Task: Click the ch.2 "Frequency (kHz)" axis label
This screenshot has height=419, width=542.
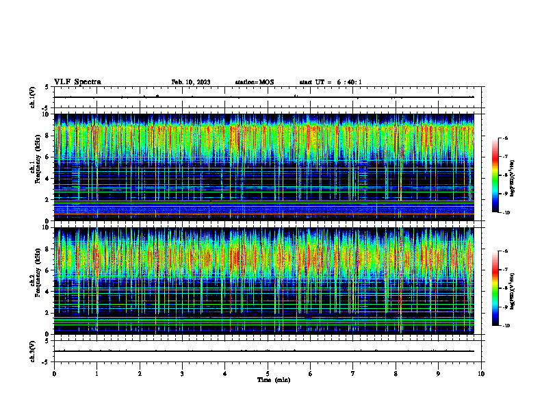Action: pyautogui.click(x=38, y=272)
